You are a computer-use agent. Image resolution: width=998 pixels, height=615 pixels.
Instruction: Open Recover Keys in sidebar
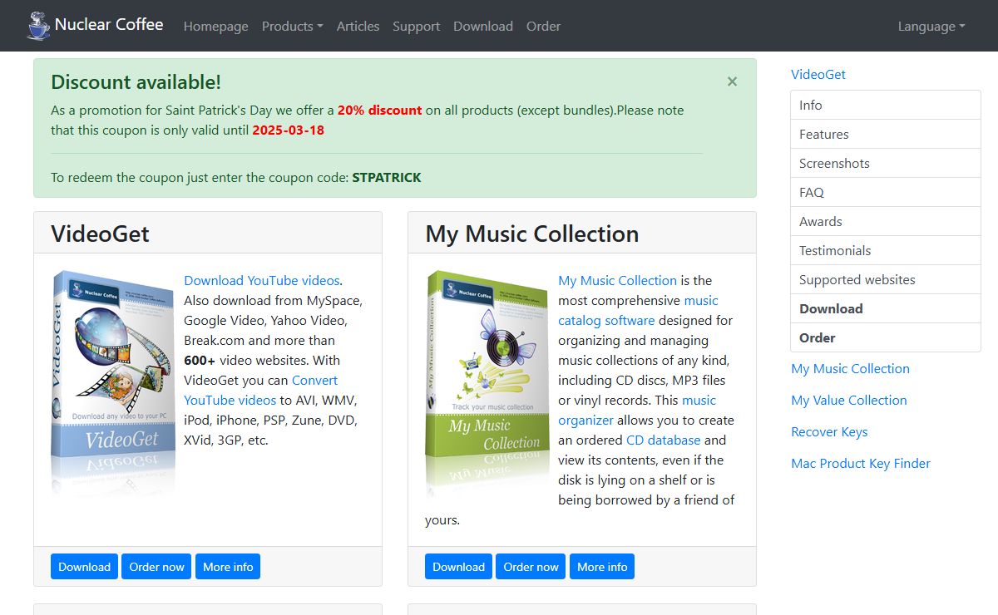tap(829, 431)
